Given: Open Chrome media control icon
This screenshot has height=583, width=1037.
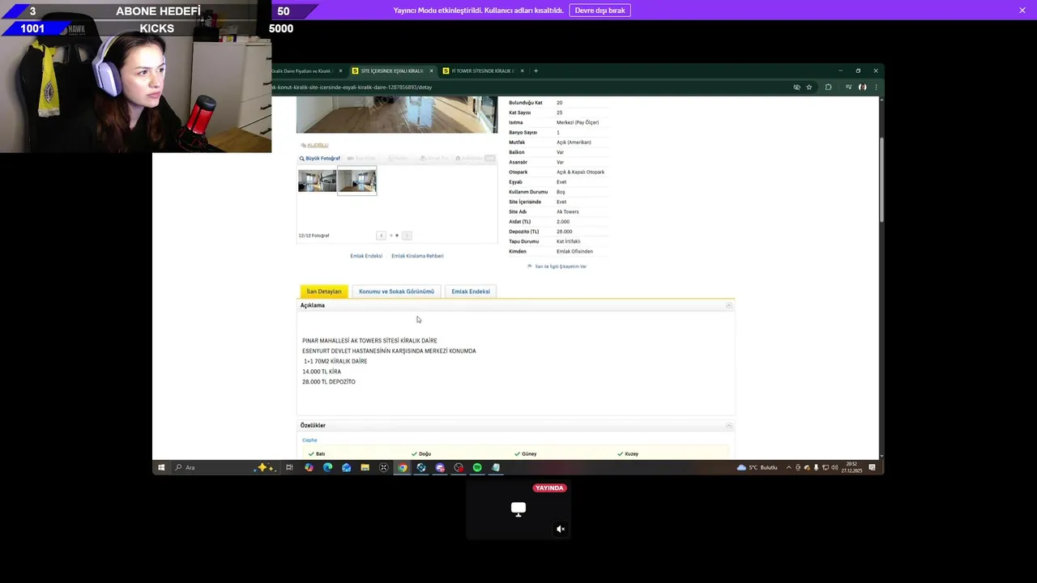Looking at the screenshot, I should [848, 87].
